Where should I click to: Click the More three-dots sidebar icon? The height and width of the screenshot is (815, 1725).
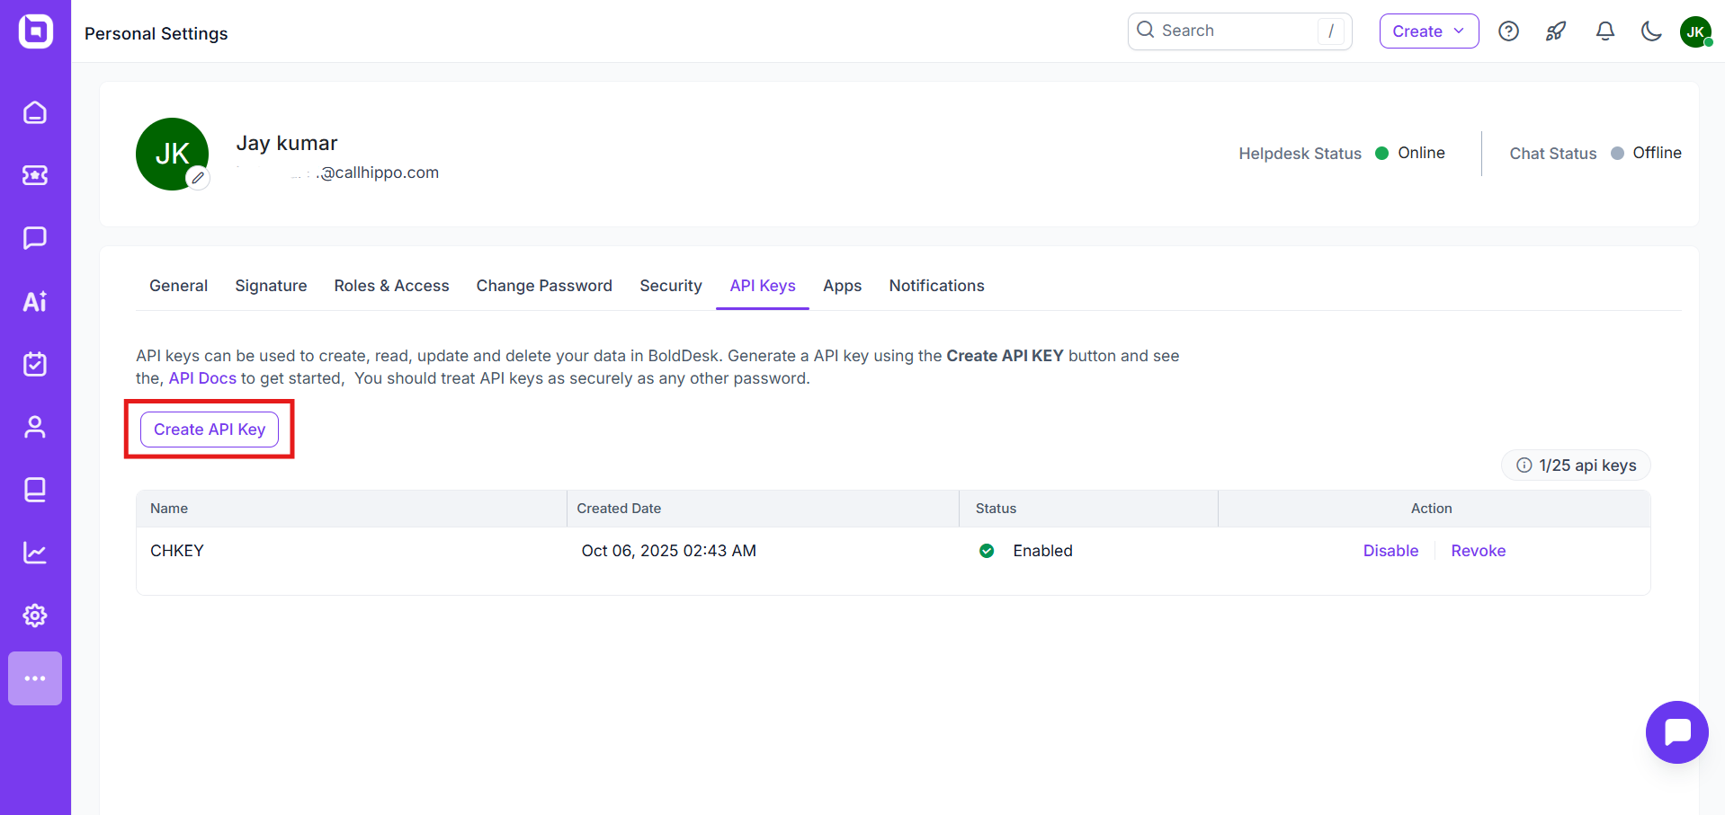[x=35, y=678]
